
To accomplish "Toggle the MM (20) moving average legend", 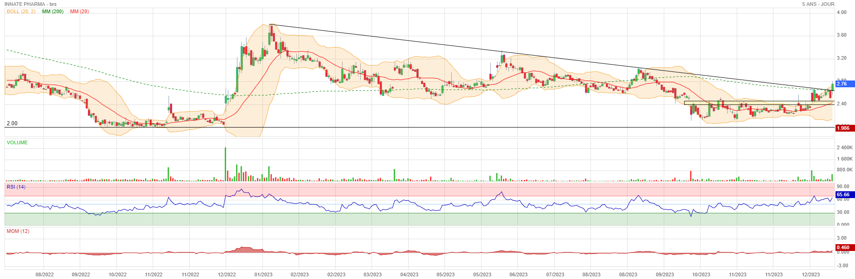I will [79, 11].
